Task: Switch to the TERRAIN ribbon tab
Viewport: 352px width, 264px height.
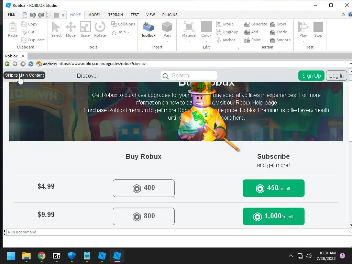Action: [x=115, y=15]
